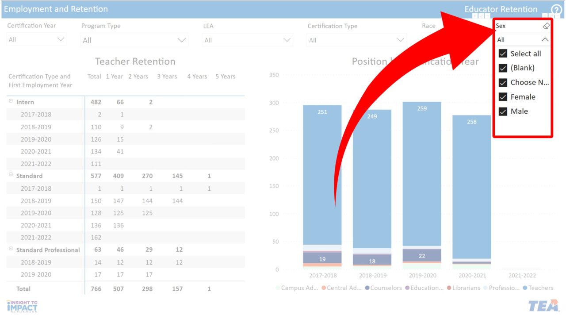Click the Teachers legend marker
This screenshot has height=319, width=566.
point(525,288)
